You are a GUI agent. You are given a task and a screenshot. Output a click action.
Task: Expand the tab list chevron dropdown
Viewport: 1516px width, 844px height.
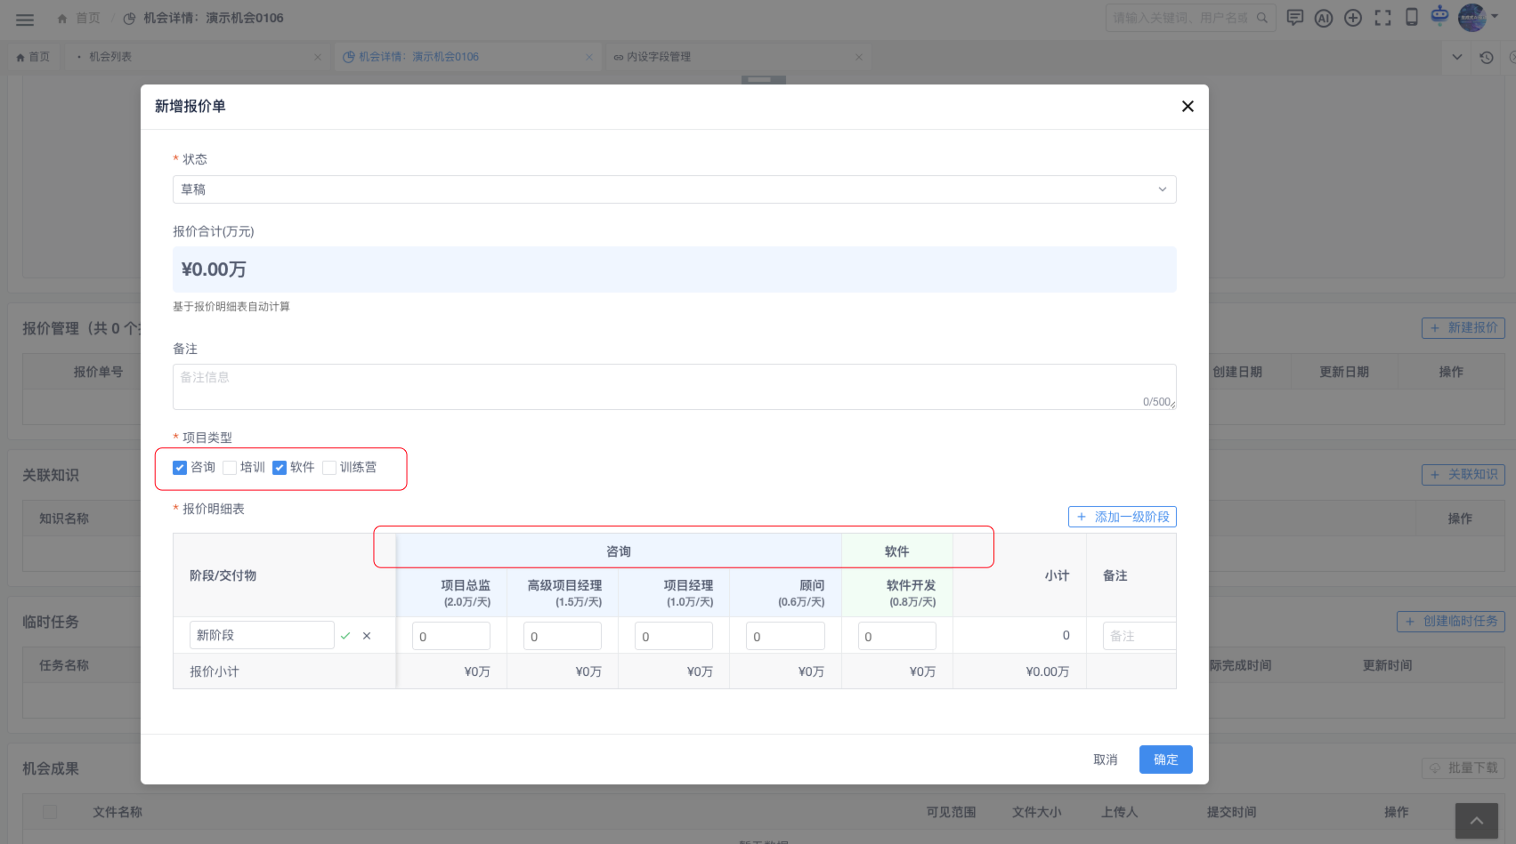(1457, 57)
